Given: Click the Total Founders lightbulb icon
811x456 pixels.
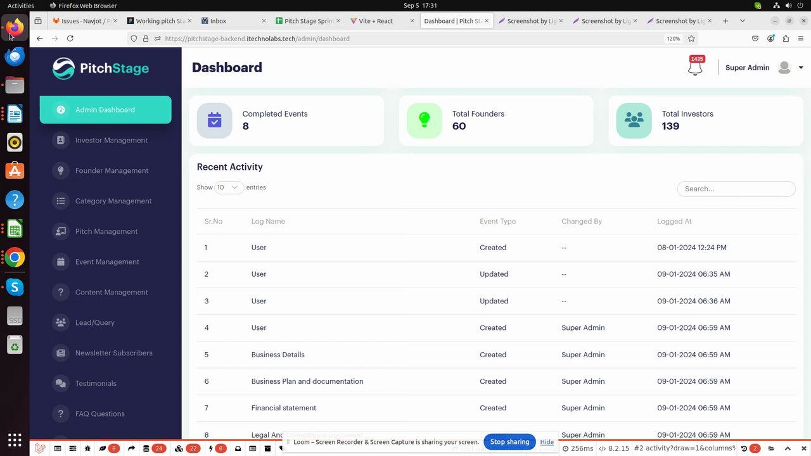Looking at the screenshot, I should (425, 120).
